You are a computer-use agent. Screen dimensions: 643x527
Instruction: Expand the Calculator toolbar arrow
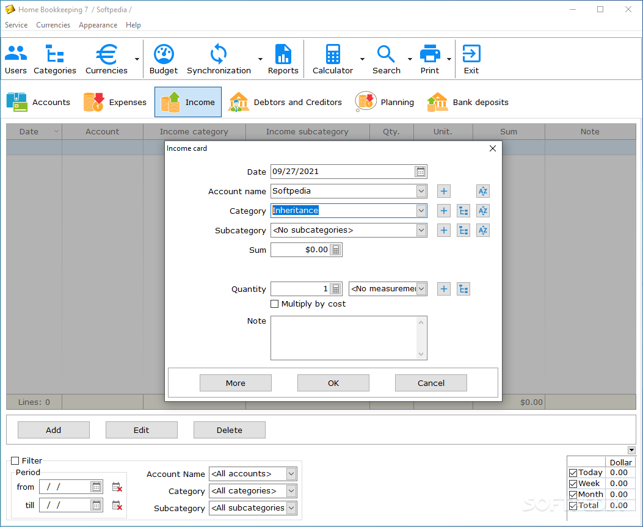362,59
